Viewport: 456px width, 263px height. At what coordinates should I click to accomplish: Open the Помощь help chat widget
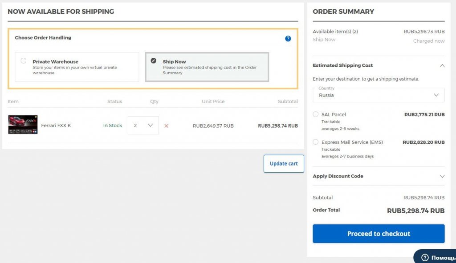click(436, 257)
